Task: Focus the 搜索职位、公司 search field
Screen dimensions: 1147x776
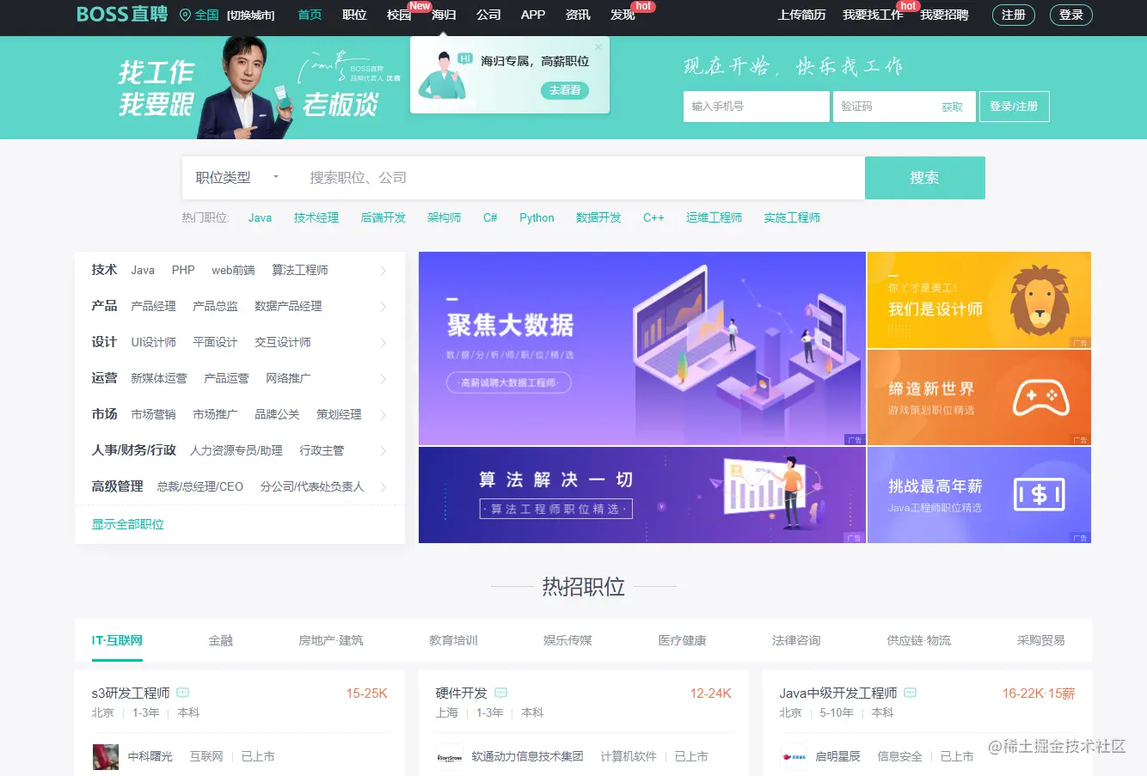Action: (579, 178)
